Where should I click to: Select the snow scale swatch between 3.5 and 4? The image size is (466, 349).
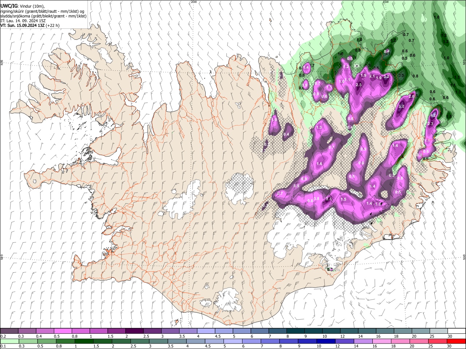(x=188, y=331)
